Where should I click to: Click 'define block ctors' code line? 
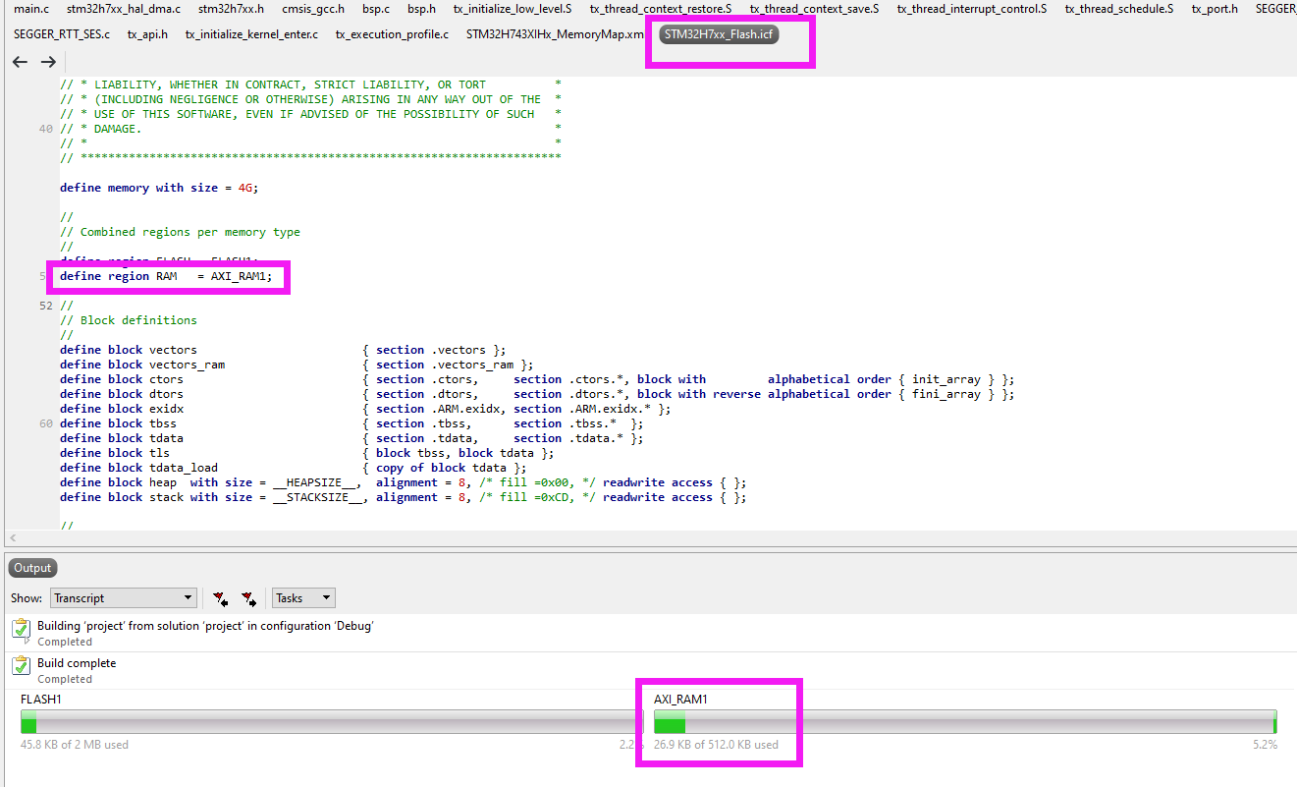[537, 379]
